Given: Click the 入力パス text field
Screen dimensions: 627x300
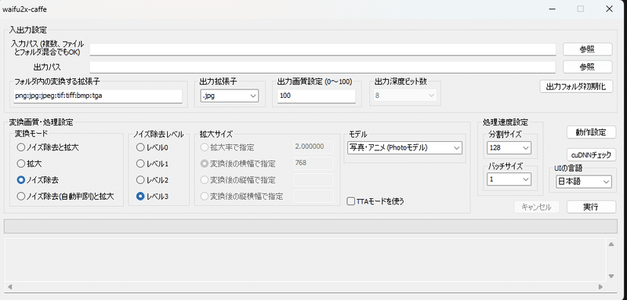Looking at the screenshot, I should (x=323, y=49).
